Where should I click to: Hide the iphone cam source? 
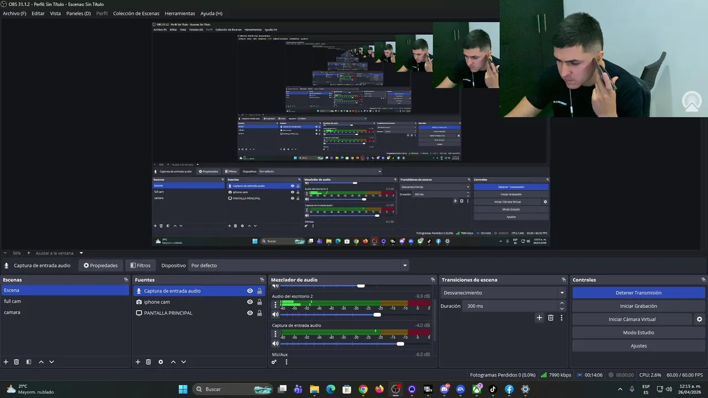point(250,302)
